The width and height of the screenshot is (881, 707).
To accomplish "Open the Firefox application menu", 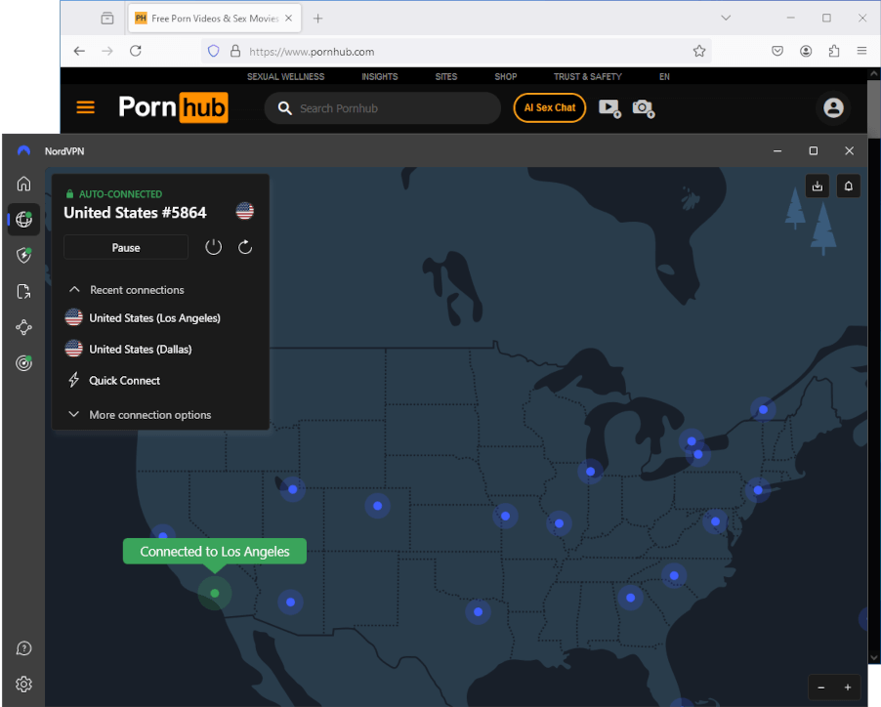I will pos(861,51).
